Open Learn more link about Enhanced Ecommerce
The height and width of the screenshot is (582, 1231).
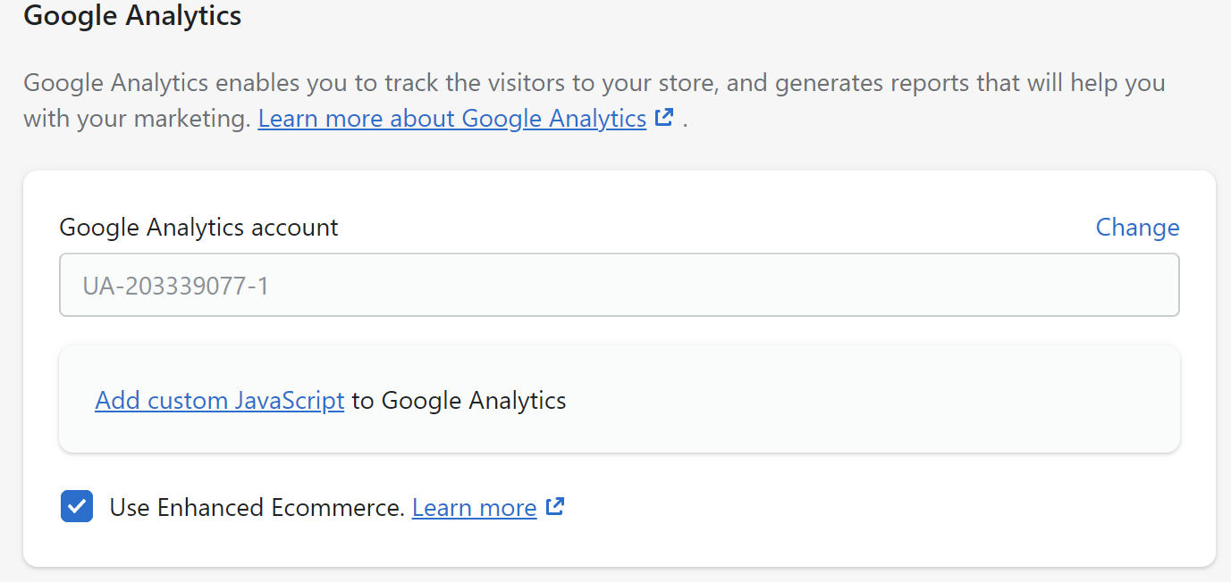(474, 508)
